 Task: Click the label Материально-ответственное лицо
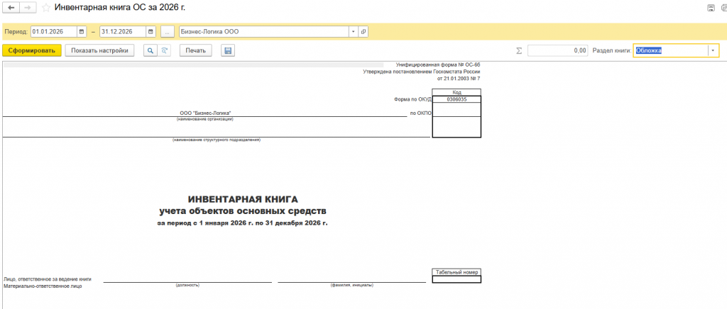(x=43, y=286)
